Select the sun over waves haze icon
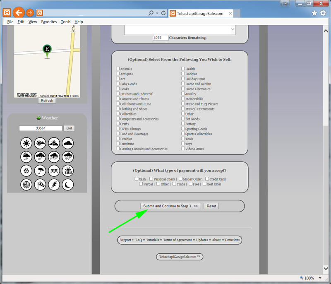 pos(68,171)
